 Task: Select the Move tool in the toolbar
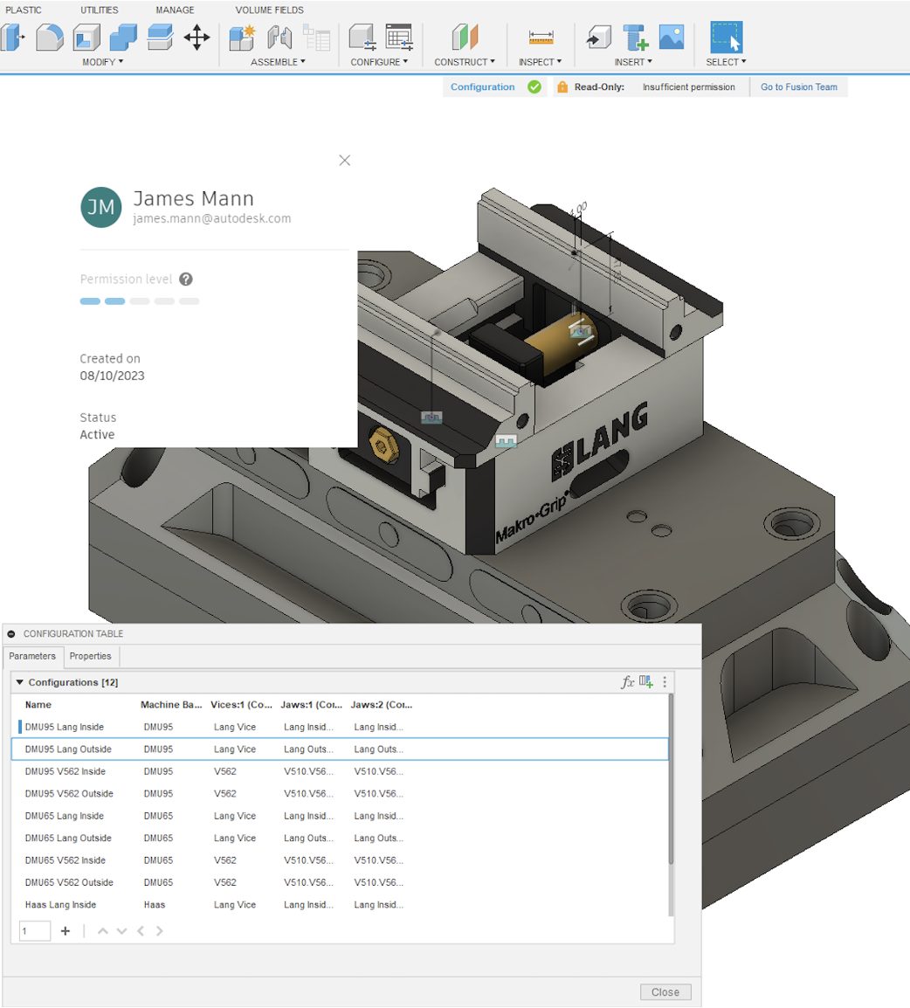coord(197,38)
